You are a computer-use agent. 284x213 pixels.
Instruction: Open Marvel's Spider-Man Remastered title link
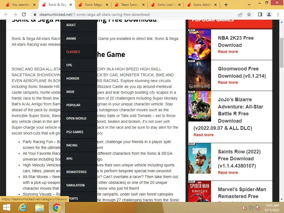point(242,194)
